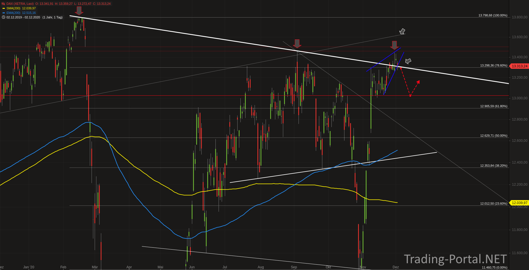The image size is (529, 270).
Task: Click the 'Apr' time axis label
Action: tap(129, 267)
